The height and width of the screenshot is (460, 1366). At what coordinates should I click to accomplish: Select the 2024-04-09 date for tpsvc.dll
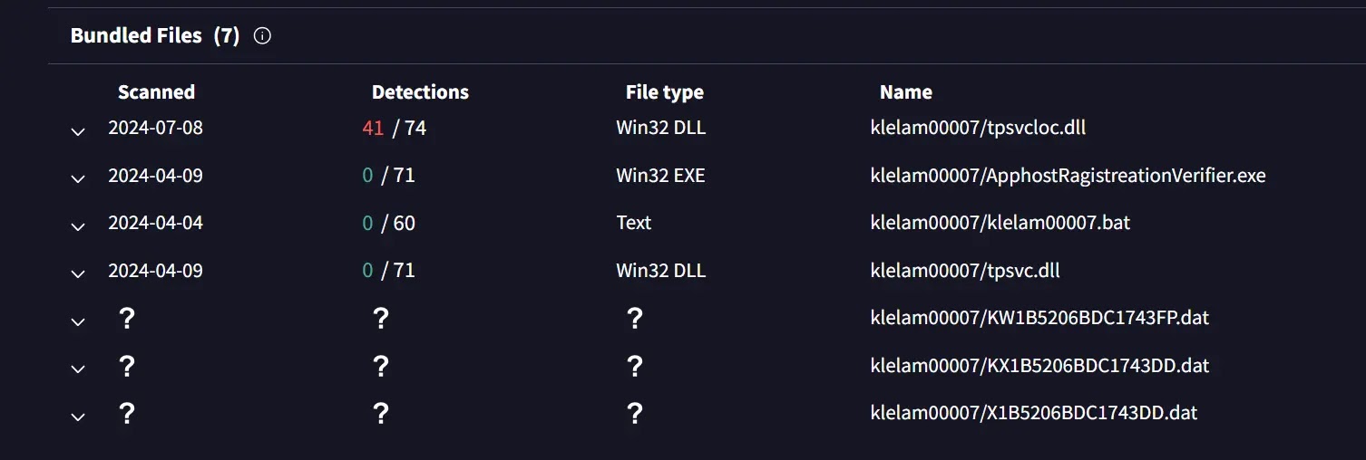(155, 271)
